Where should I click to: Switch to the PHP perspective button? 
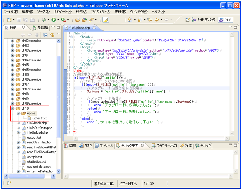click(x=225, y=20)
